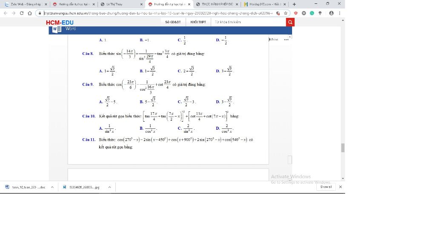Click answer C of Câu 10

[186, 128]
